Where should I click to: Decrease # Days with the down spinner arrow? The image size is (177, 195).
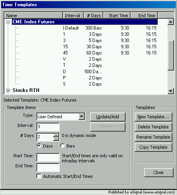(56, 139)
